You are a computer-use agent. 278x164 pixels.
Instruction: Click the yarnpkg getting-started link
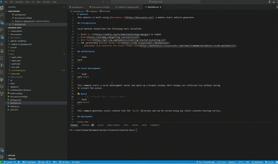[x=113, y=37]
